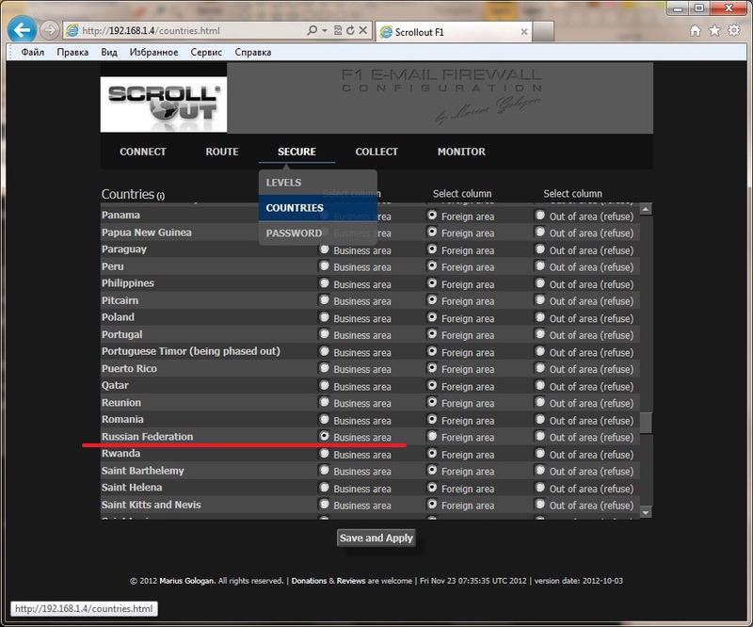Screen dimensions: 753x627
Task: Open the Файл menu
Action: (33, 52)
